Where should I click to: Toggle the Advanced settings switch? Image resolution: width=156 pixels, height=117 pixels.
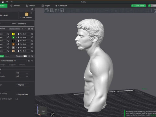coord(25,56)
